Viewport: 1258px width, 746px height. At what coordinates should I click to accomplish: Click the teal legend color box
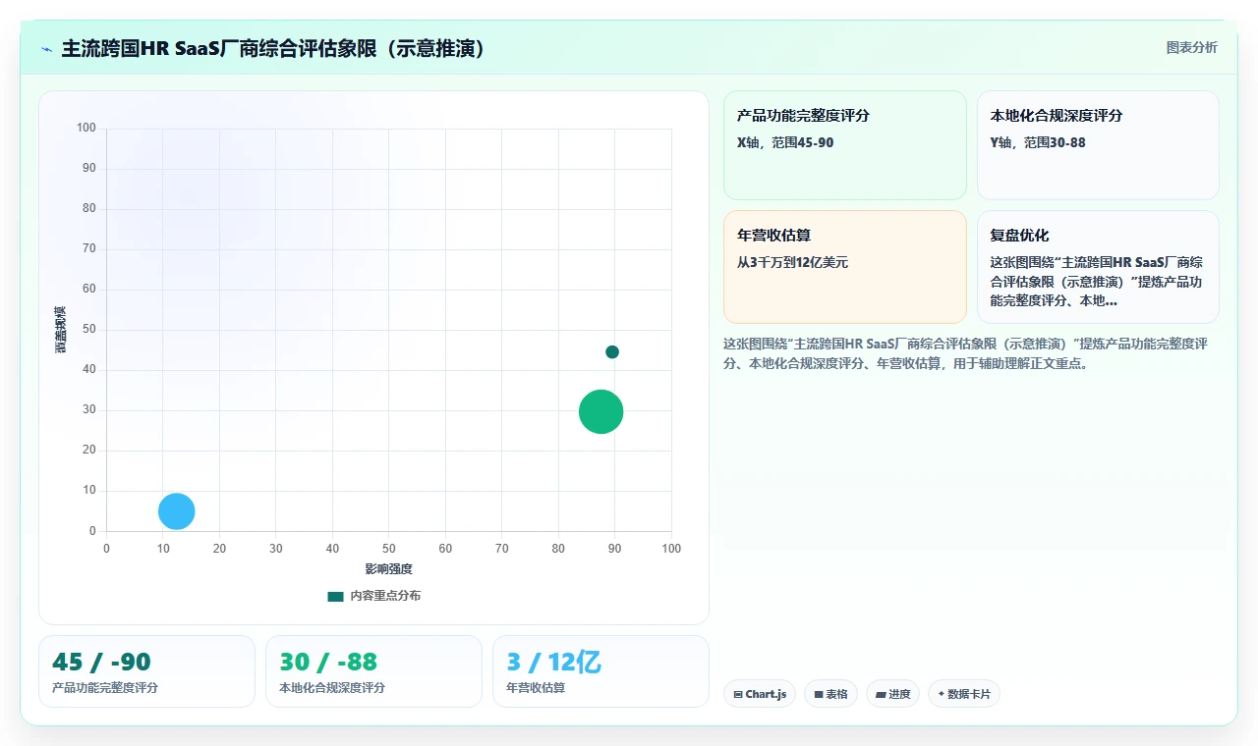[x=336, y=596]
